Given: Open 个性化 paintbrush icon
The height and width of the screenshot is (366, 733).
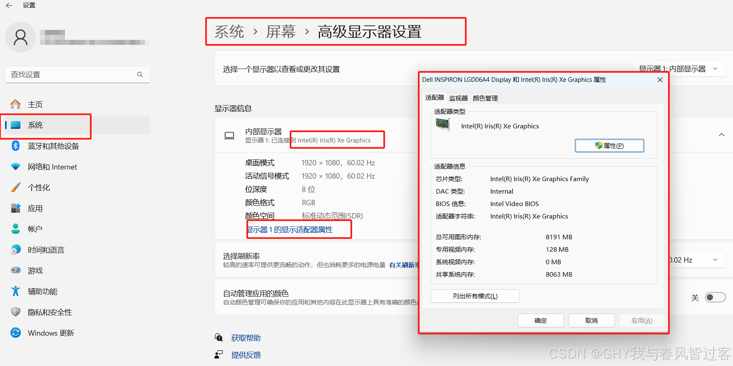Looking at the screenshot, I should (x=15, y=187).
